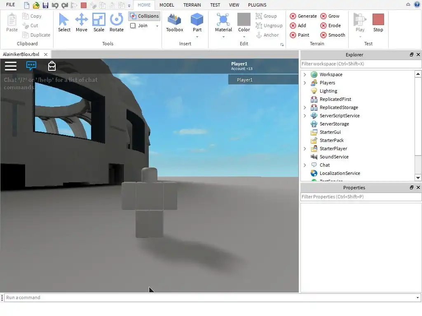Click the Stop test button
The width and height of the screenshot is (422, 316).
pos(378,23)
